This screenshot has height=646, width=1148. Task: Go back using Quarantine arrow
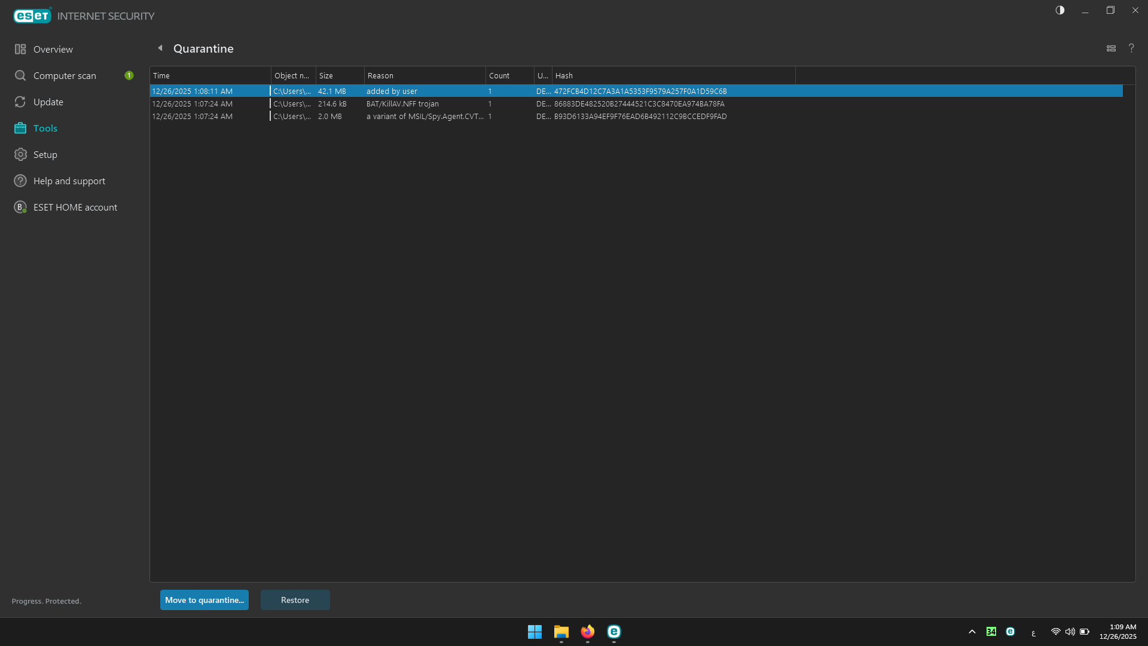pos(160,48)
